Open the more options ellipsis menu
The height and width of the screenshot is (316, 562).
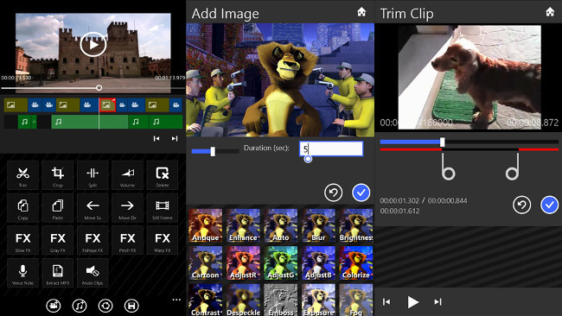(176, 300)
